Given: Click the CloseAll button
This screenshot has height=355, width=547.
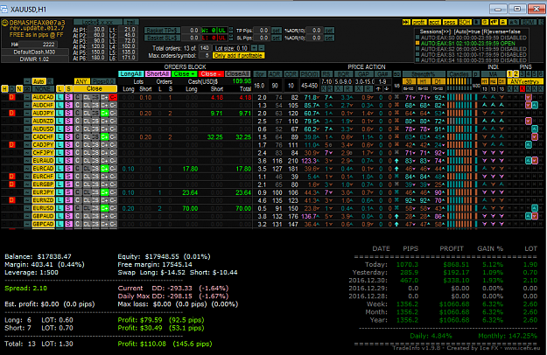Looking at the screenshot, I should 237,73.
